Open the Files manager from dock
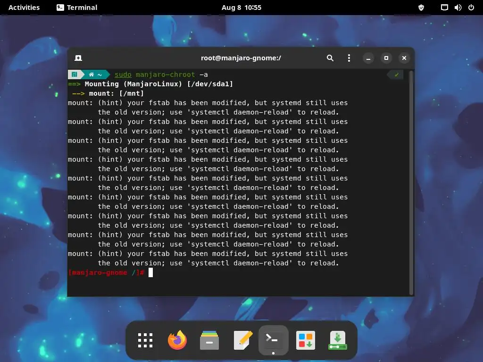Screen dimensions: 483x362 coord(209,340)
